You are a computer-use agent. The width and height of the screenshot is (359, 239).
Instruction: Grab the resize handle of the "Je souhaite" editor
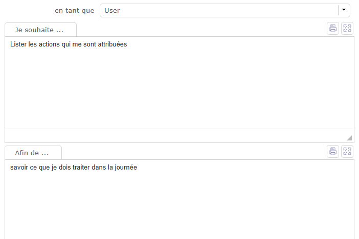pyautogui.click(x=349, y=138)
